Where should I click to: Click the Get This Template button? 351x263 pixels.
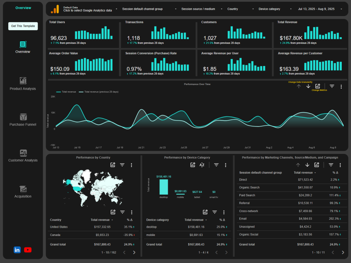(x=23, y=26)
